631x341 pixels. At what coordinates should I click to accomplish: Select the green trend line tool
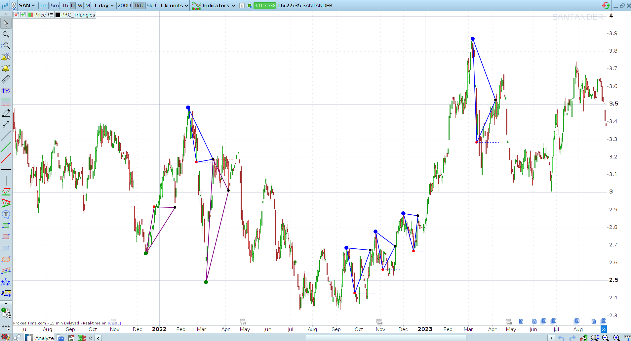click(x=6, y=147)
